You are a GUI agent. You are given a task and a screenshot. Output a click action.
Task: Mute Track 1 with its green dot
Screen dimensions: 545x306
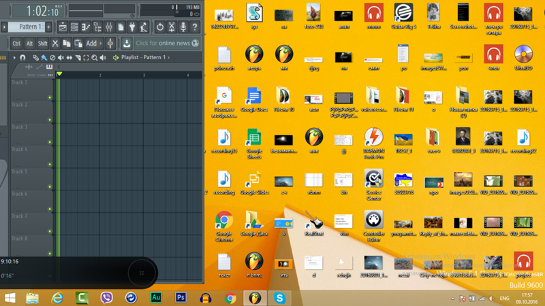[x=50, y=98]
